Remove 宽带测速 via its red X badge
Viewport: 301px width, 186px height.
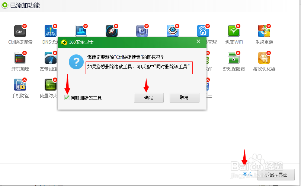pyautogui.click(x=55, y=53)
